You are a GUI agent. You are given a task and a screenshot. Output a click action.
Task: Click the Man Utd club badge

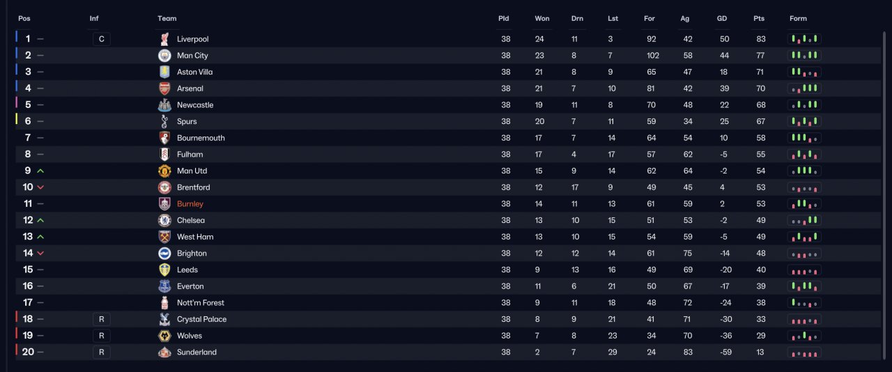[164, 171]
